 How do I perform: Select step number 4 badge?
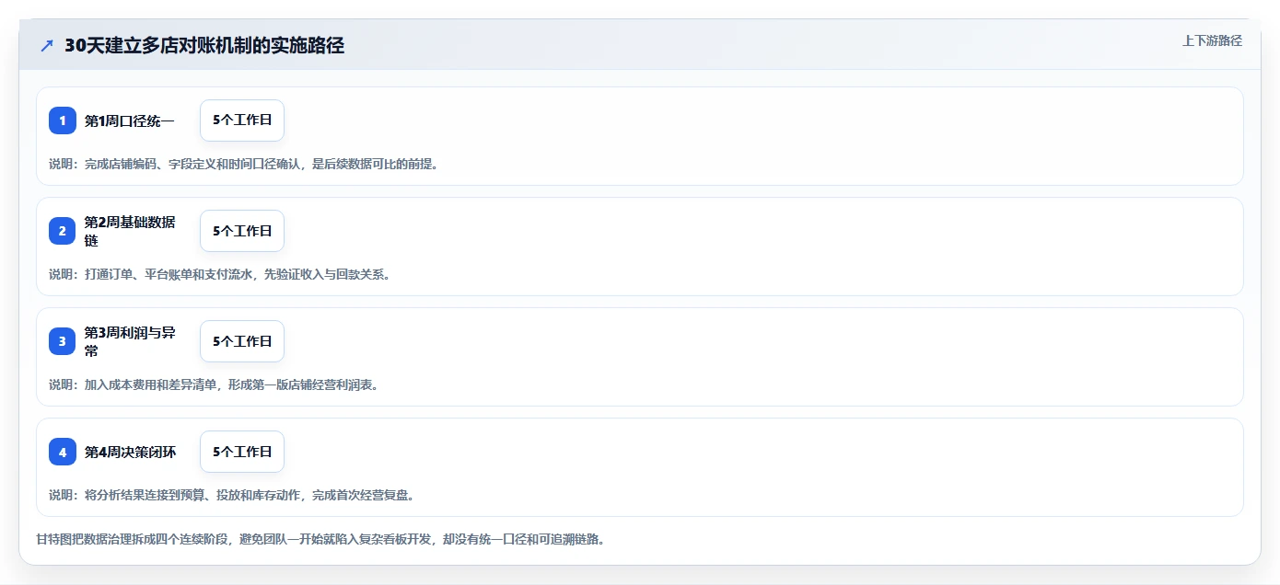click(x=63, y=452)
